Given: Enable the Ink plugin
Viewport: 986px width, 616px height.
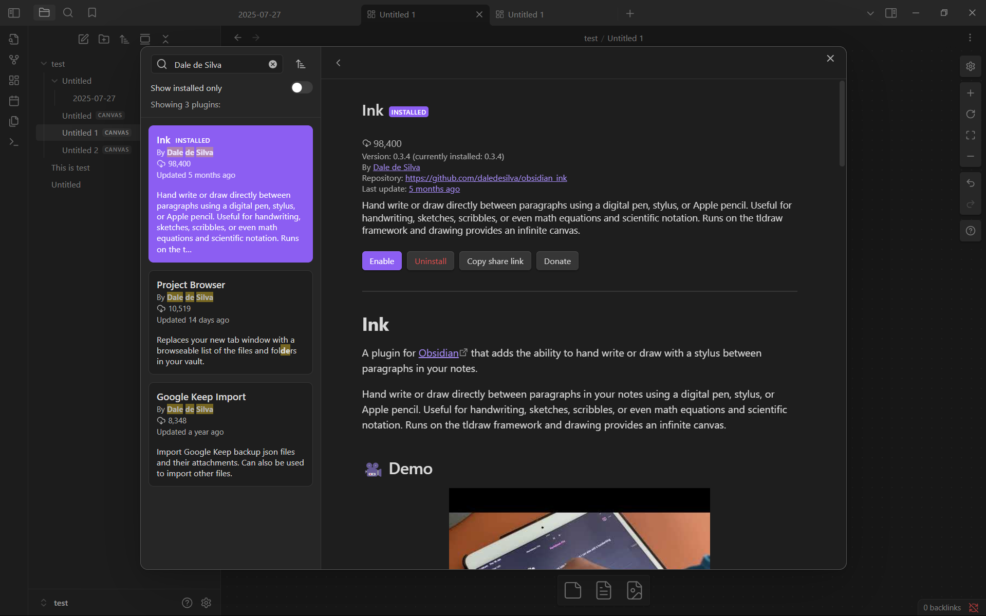Looking at the screenshot, I should coord(382,261).
